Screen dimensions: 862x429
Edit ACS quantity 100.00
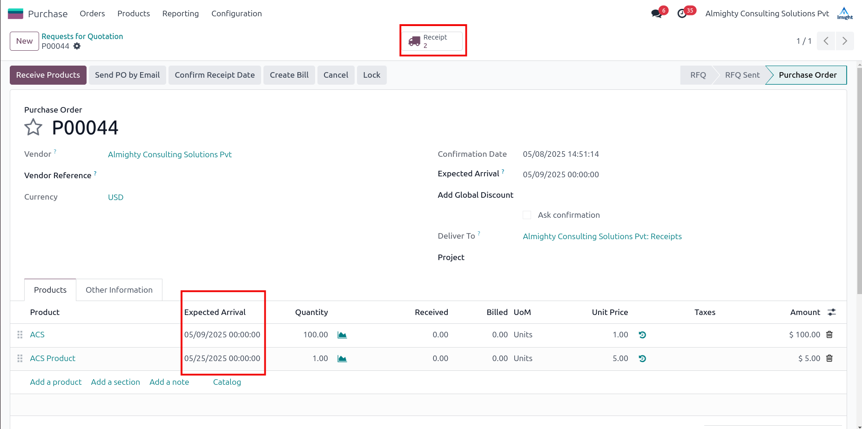(316, 335)
